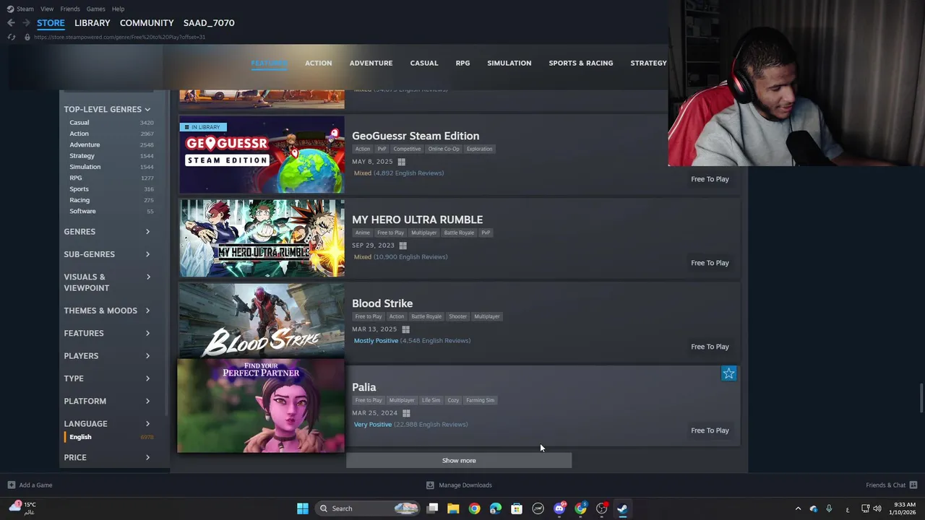Viewport: 925px width, 520px height.
Task: Click the wishlist star icon on Palia
Action: click(x=728, y=373)
